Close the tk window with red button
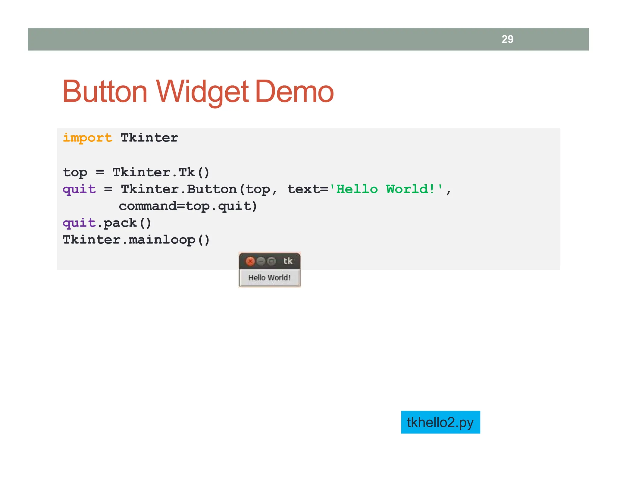The height and width of the screenshot is (477, 617). (x=250, y=261)
